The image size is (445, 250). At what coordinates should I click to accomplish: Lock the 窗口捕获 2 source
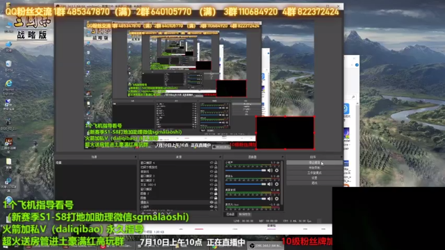click(x=216, y=181)
